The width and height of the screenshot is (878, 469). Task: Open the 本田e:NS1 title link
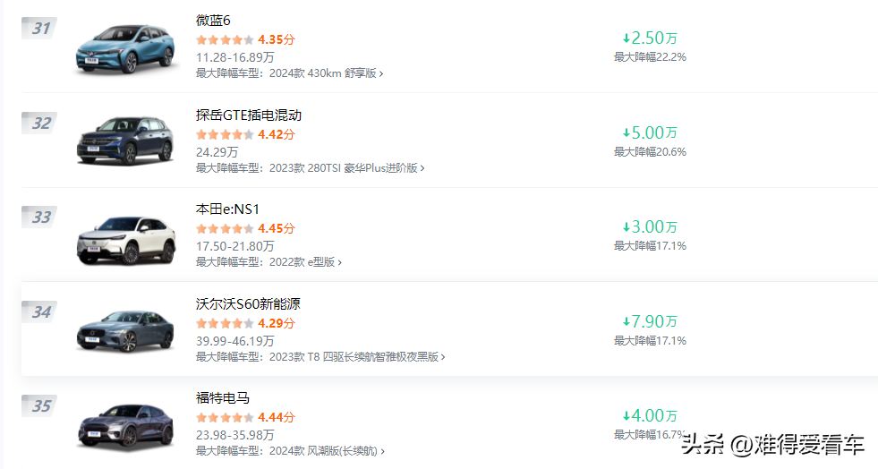click(x=226, y=209)
